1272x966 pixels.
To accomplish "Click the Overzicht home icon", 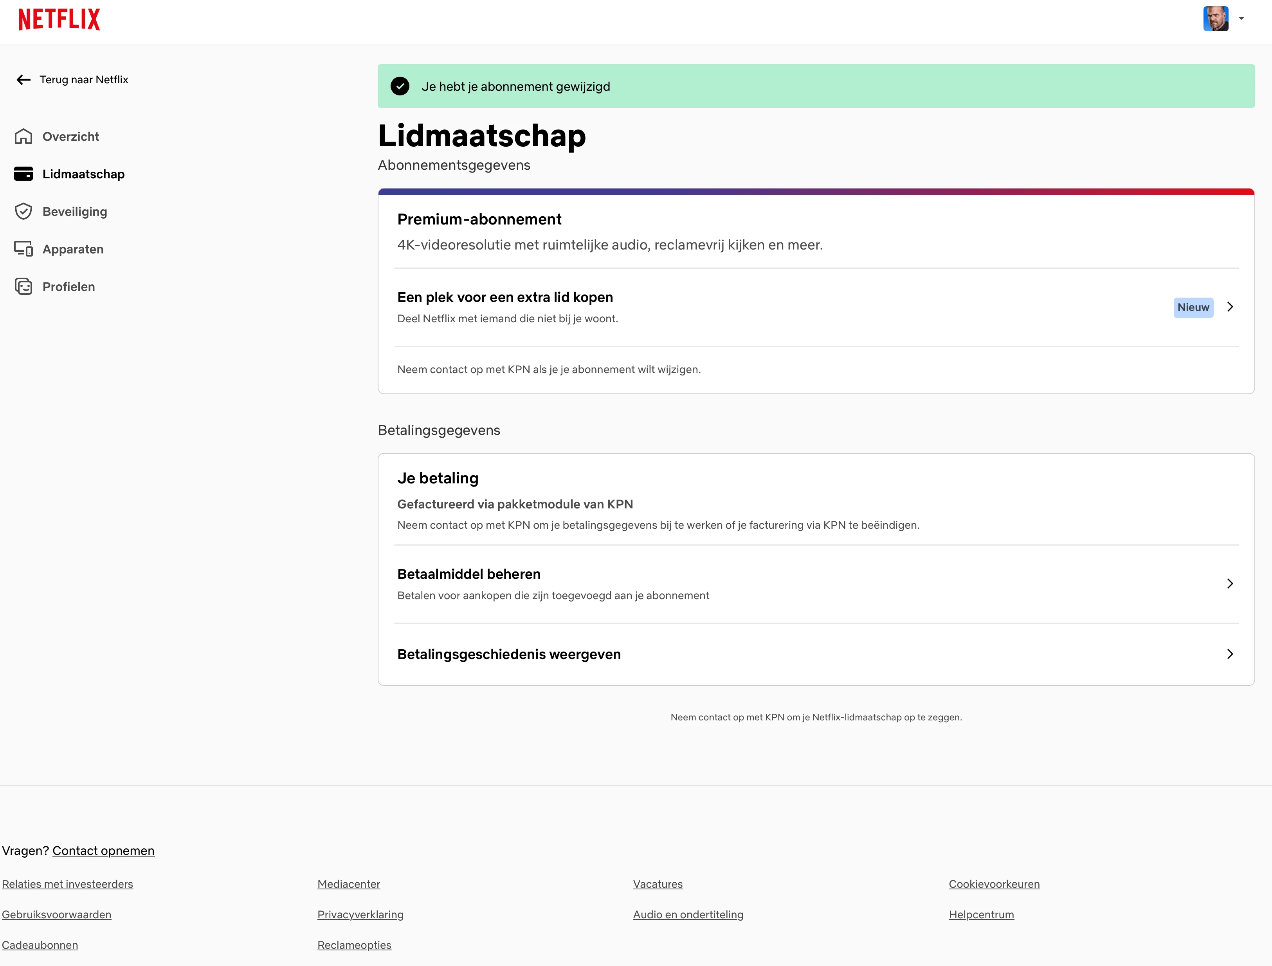I will (x=23, y=136).
